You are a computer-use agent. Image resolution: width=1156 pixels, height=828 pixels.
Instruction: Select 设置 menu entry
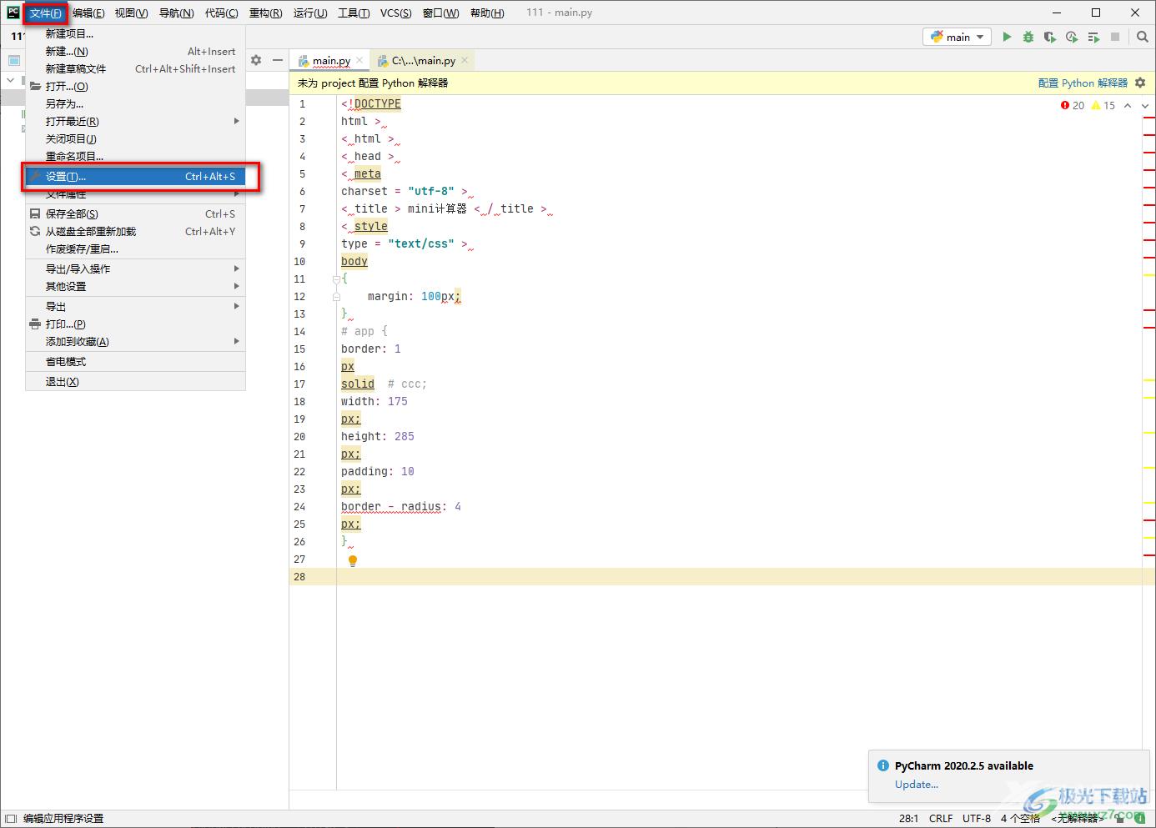(x=136, y=177)
